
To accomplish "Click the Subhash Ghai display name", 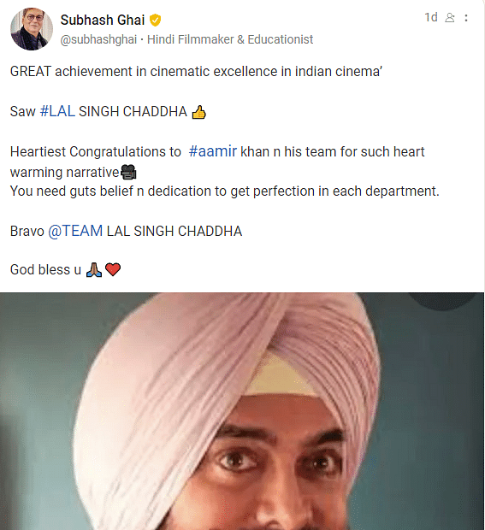I will pyautogui.click(x=103, y=21).
